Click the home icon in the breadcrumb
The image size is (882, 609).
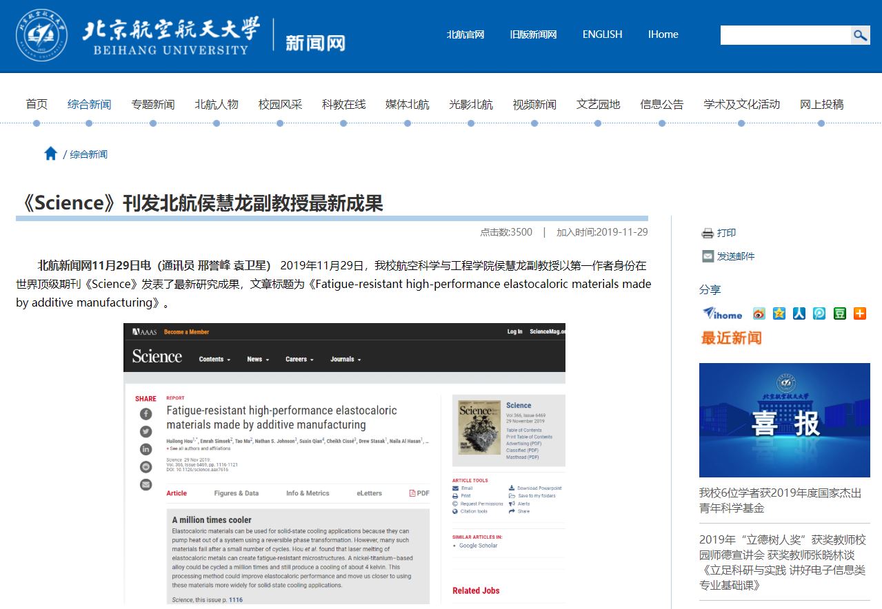tap(50, 154)
